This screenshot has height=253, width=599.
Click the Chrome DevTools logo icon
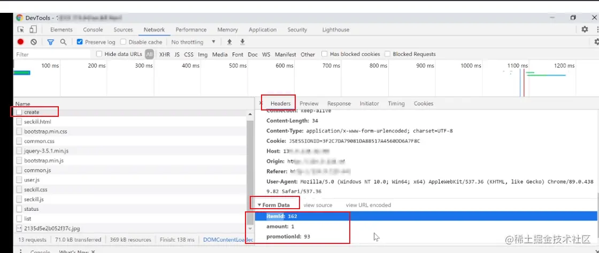coord(19,18)
